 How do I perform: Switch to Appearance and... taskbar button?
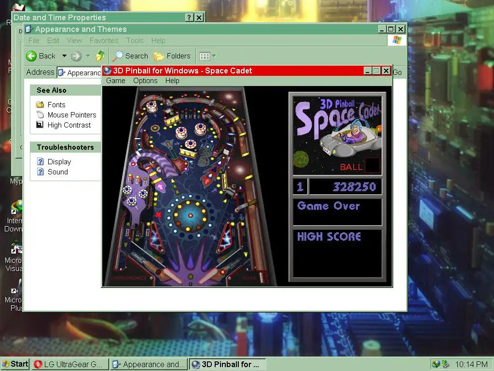[149, 364]
